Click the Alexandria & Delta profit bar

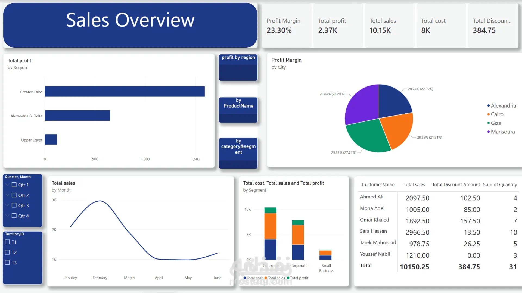pyautogui.click(x=77, y=115)
